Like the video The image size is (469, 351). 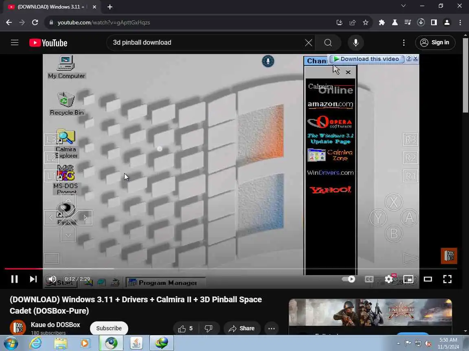[x=185, y=329]
